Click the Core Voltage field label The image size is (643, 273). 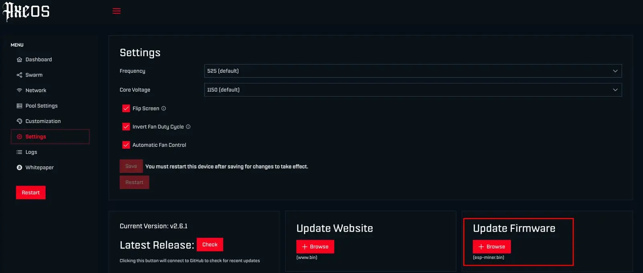point(135,90)
